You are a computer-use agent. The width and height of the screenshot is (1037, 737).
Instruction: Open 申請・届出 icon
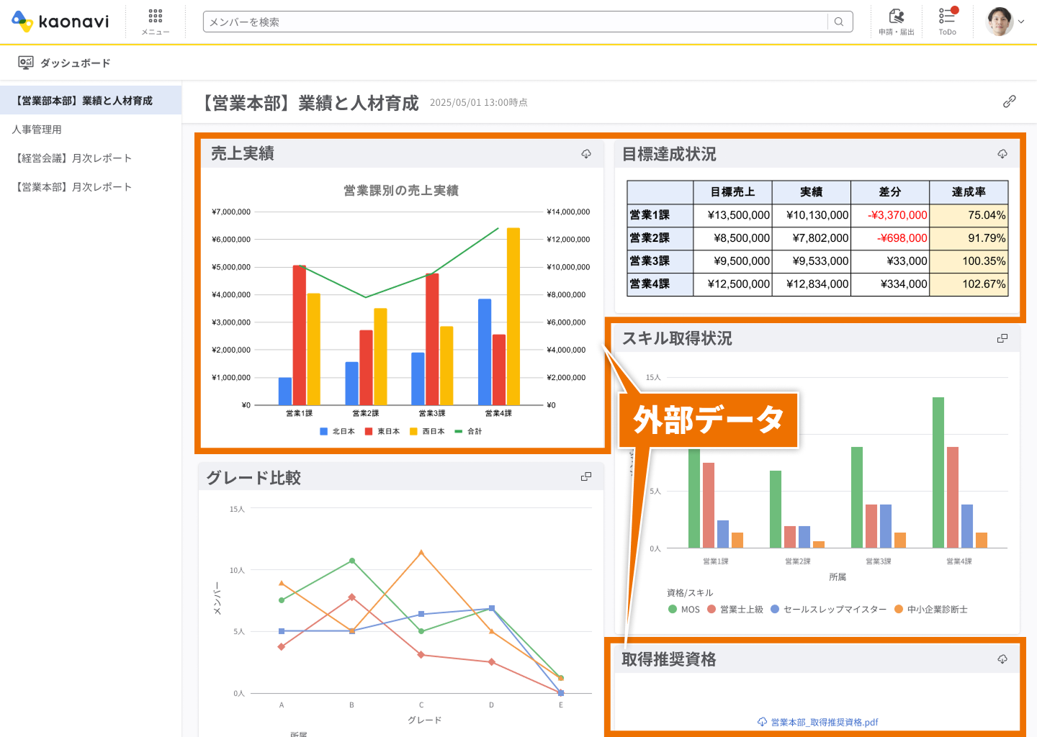tap(897, 22)
